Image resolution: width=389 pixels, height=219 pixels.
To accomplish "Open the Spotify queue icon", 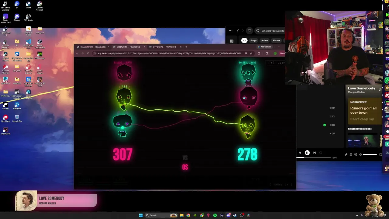I will coord(351,155).
